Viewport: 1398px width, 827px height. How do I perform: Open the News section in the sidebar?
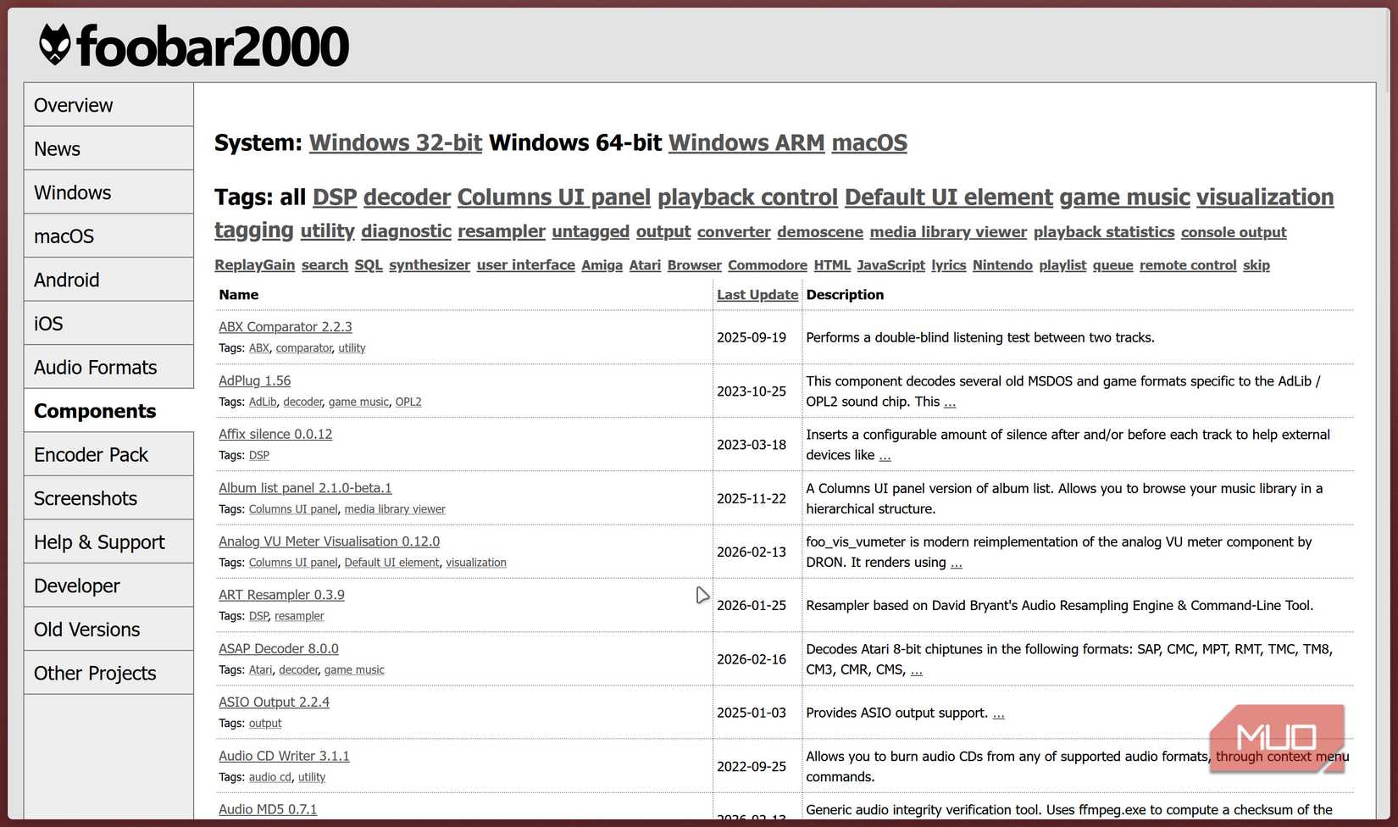tap(57, 148)
